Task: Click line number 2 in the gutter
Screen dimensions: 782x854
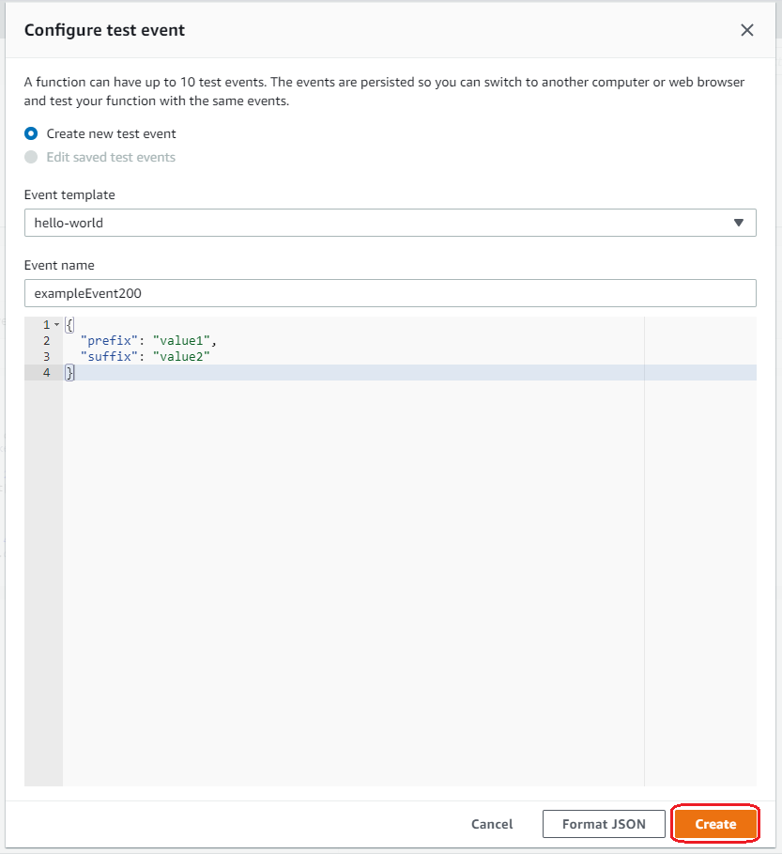Action: coord(47,341)
